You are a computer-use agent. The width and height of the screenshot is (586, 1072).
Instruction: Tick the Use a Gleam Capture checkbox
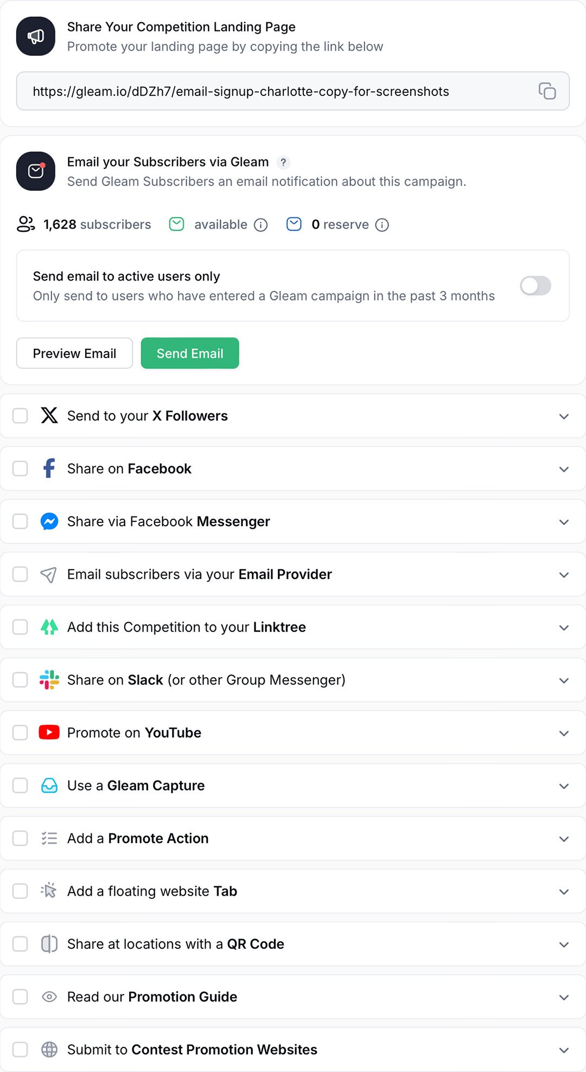tap(20, 786)
